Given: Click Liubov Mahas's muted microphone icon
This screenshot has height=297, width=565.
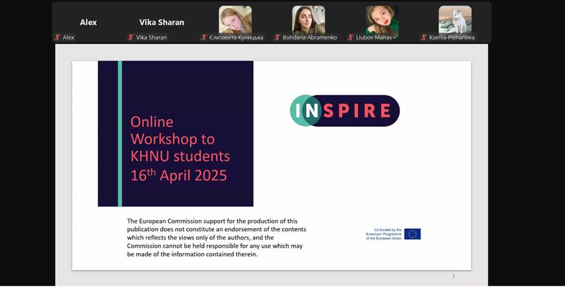Looking at the screenshot, I should [x=350, y=38].
